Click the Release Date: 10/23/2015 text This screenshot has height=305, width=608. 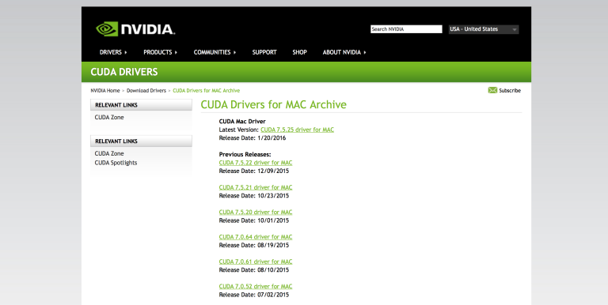coord(254,196)
